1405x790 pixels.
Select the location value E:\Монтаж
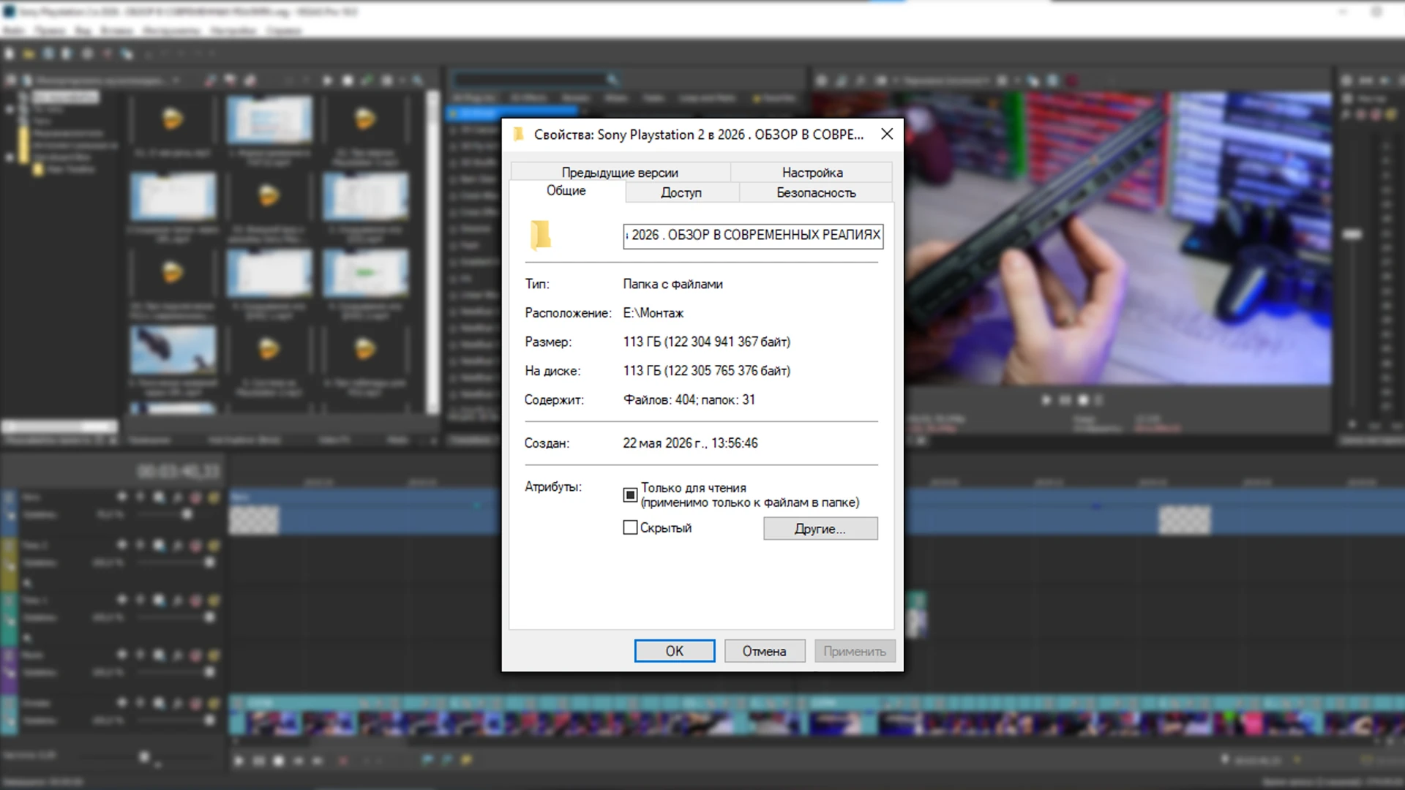click(653, 313)
